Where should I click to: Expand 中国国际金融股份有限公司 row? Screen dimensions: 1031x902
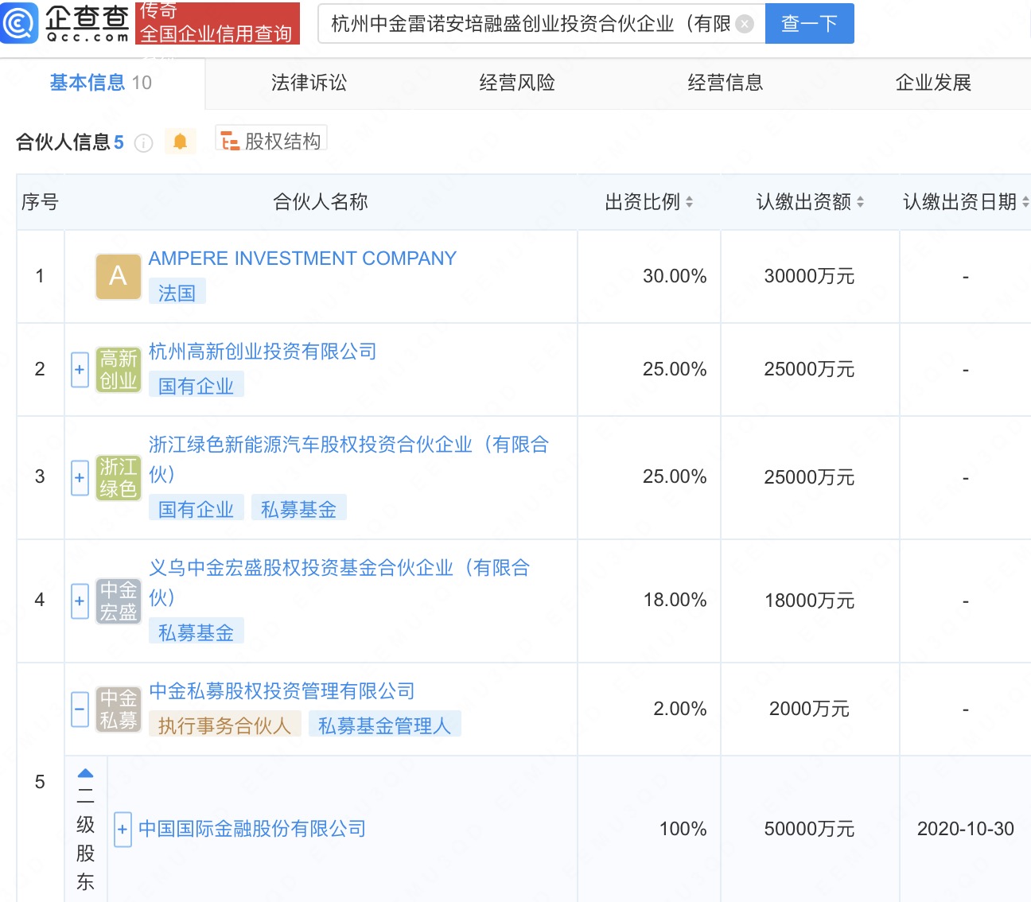[x=123, y=830]
